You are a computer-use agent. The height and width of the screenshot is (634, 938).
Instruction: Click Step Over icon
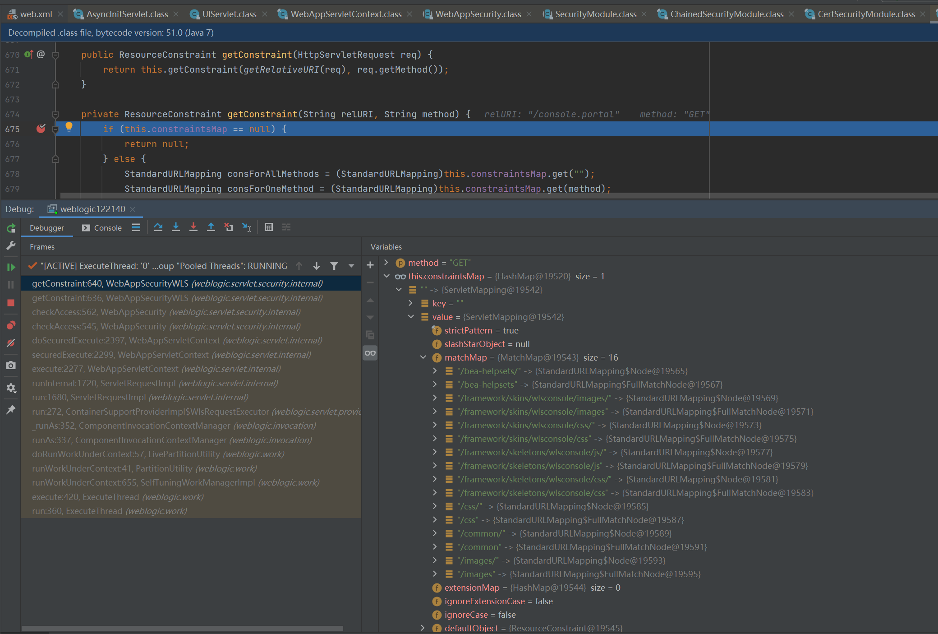tap(158, 227)
